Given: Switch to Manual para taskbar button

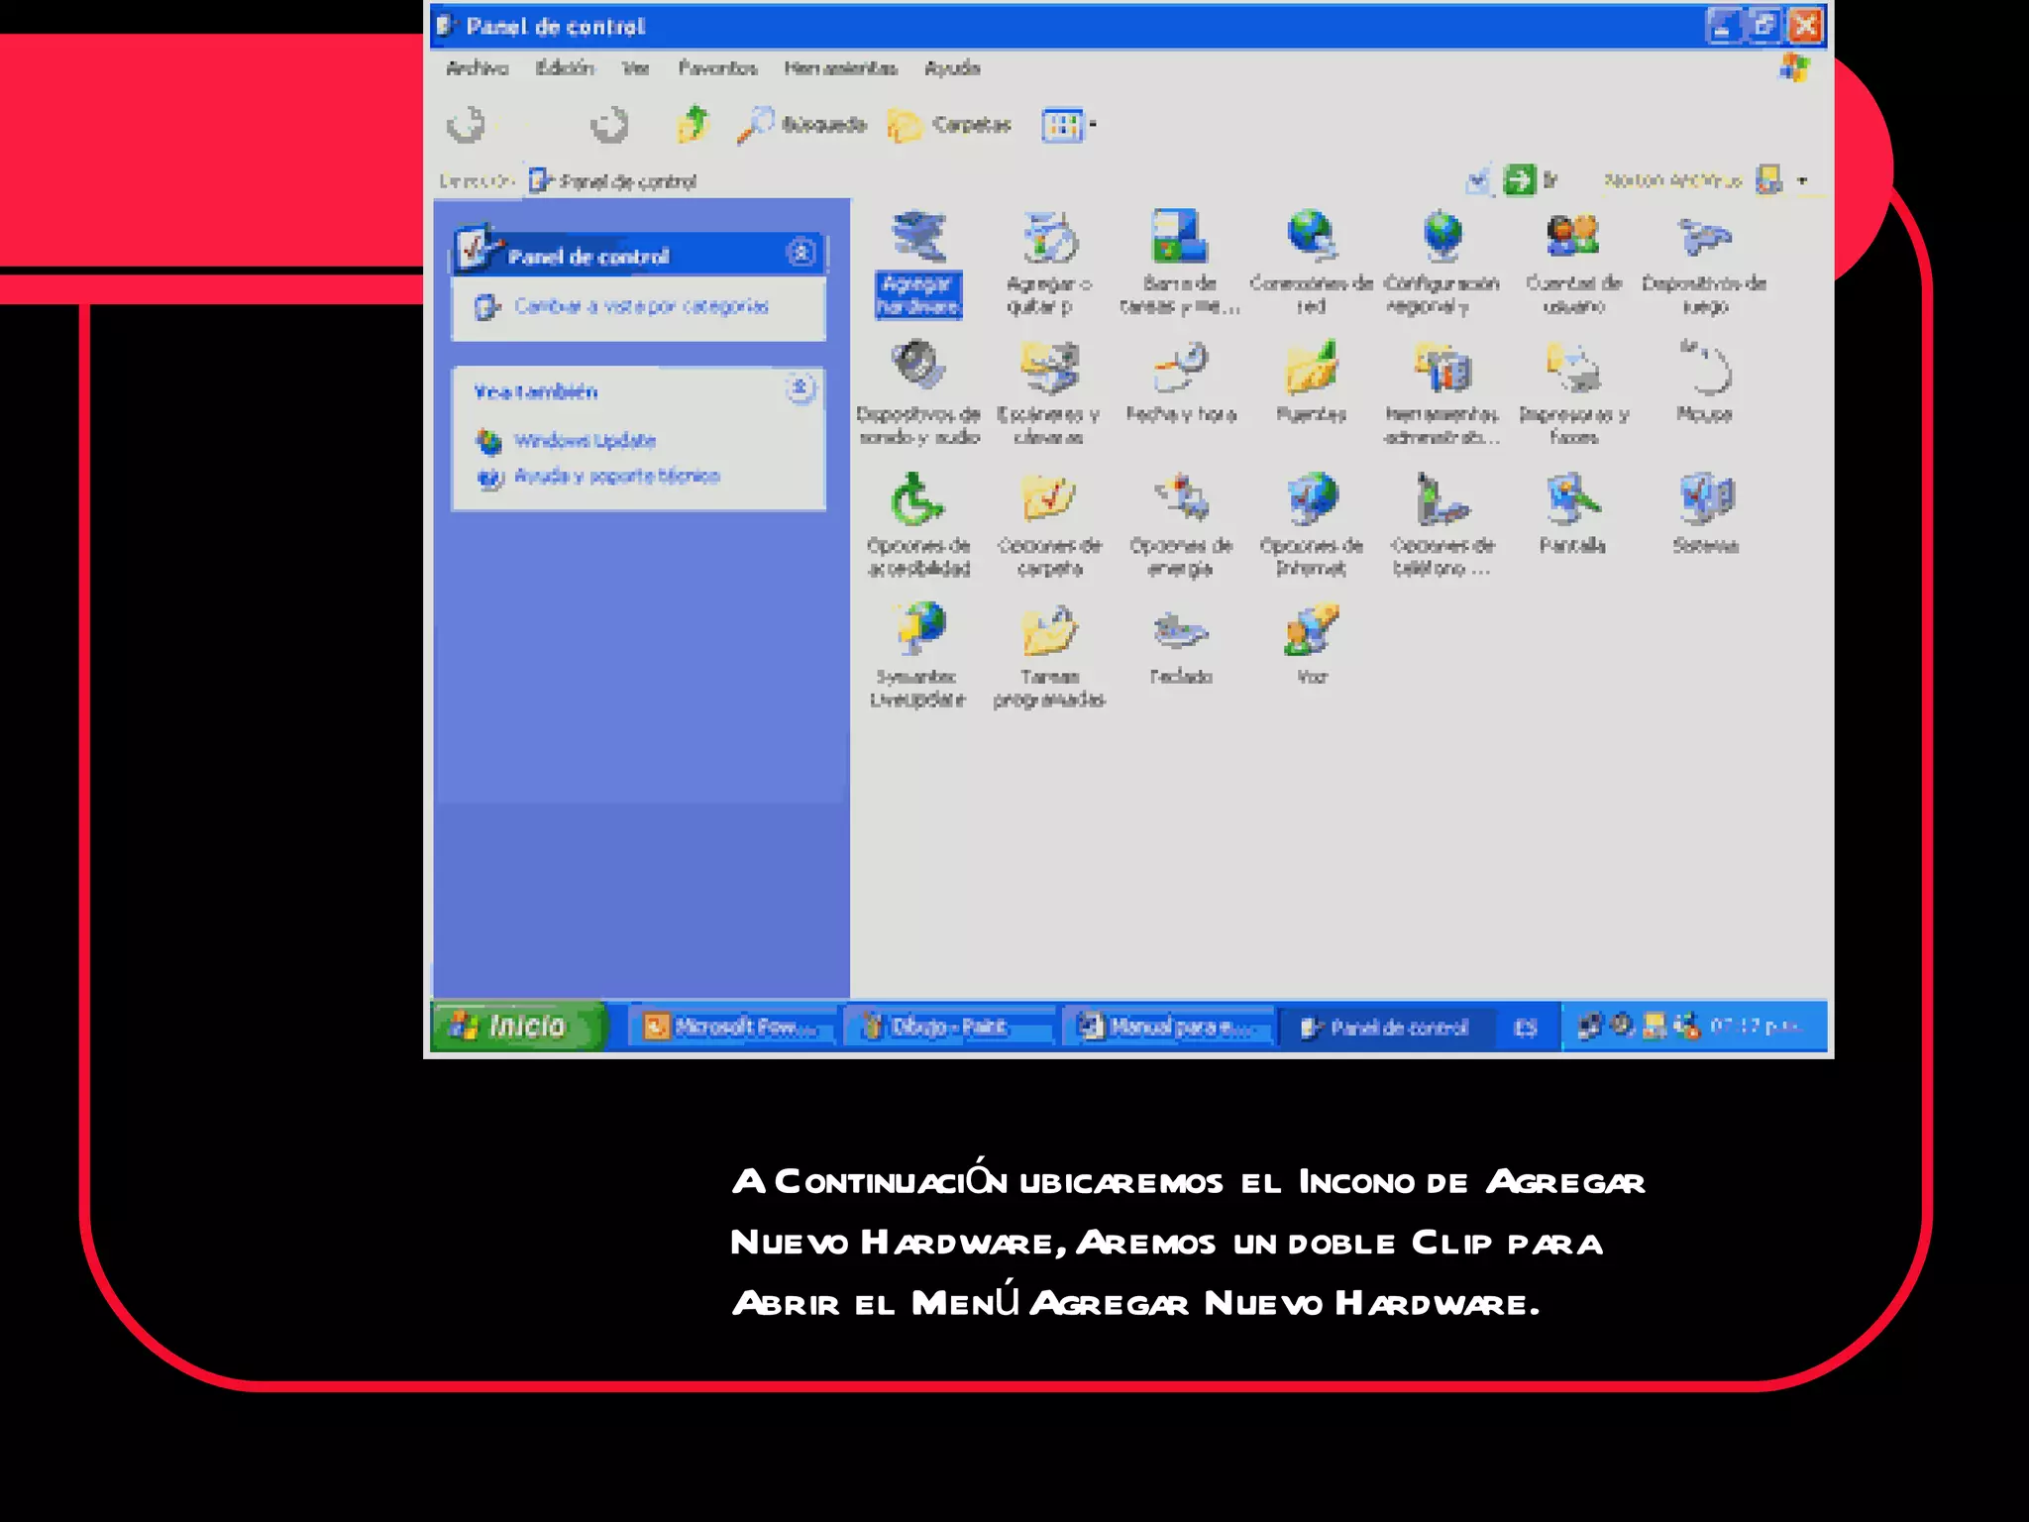Looking at the screenshot, I should click(1168, 1027).
